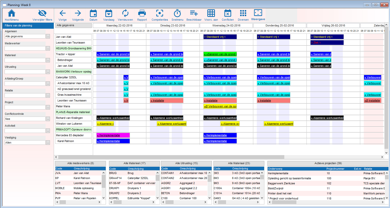Click the Project filter input field
This screenshot has width=390, height=208.
click(x=25, y=107)
